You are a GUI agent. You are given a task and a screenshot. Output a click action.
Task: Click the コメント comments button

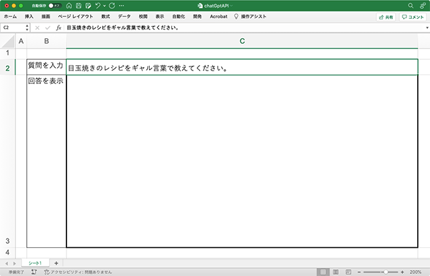click(x=412, y=17)
